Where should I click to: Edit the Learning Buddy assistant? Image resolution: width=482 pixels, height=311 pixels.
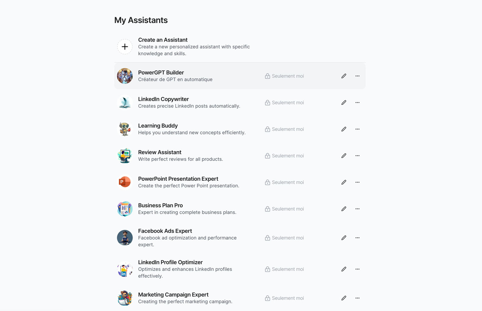pos(344,129)
